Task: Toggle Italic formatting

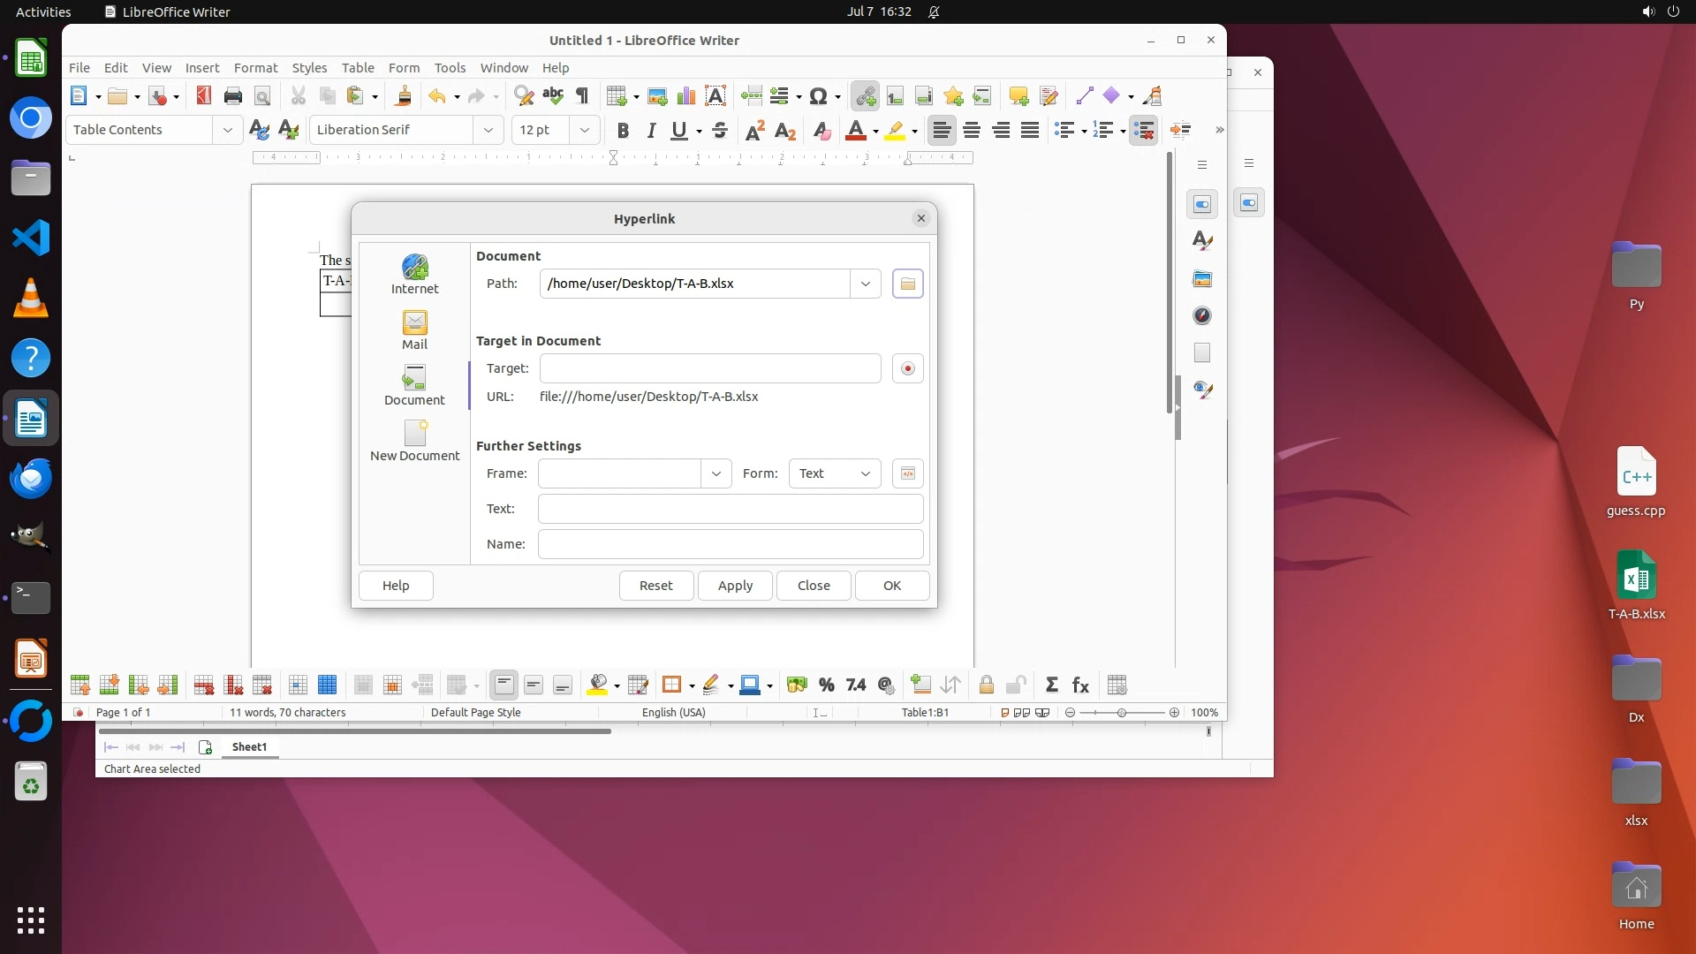Action: pos(651,131)
